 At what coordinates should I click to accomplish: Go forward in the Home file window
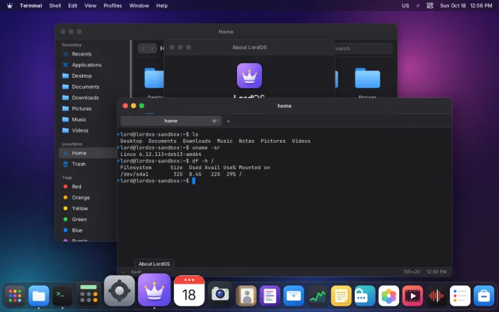coord(152,49)
